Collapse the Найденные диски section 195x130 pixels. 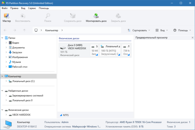coord(2,91)
